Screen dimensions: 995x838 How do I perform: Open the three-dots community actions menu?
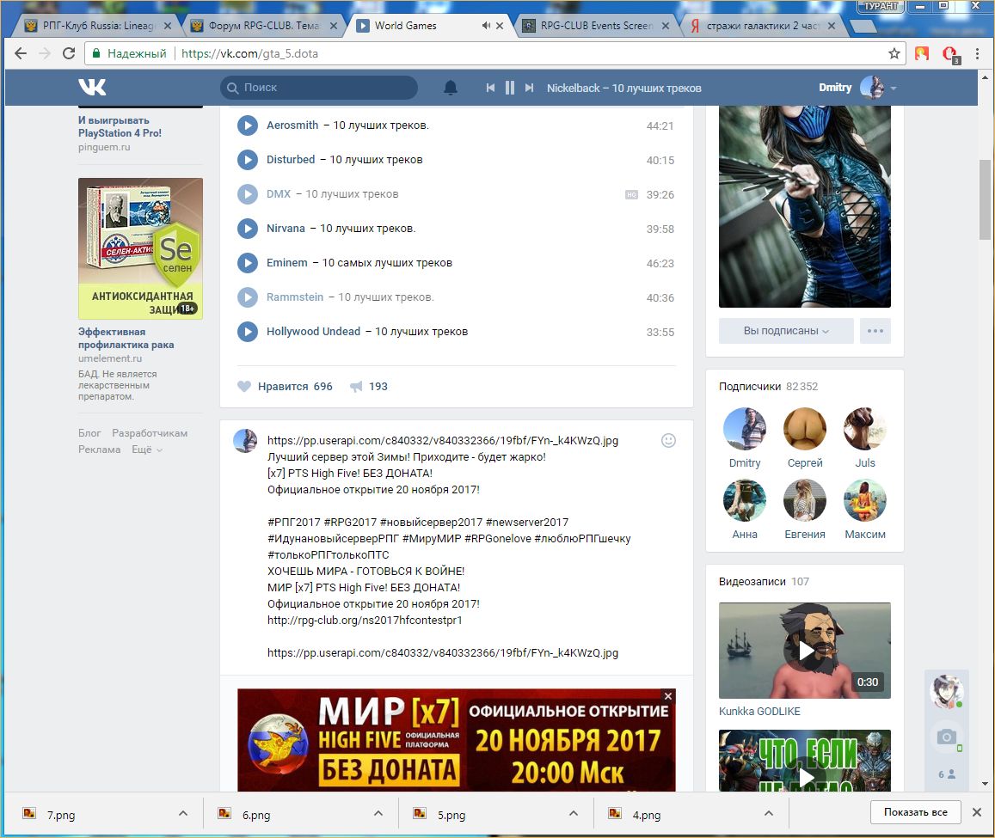point(875,331)
